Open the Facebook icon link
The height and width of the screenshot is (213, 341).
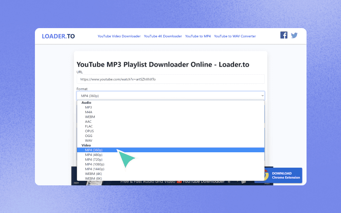[x=284, y=35]
